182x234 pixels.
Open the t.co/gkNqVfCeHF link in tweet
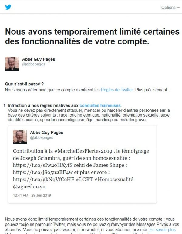click(x=43, y=180)
